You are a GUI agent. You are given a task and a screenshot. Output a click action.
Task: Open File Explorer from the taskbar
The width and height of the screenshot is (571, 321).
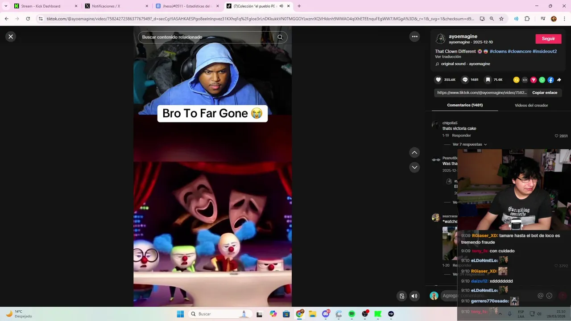(312, 314)
